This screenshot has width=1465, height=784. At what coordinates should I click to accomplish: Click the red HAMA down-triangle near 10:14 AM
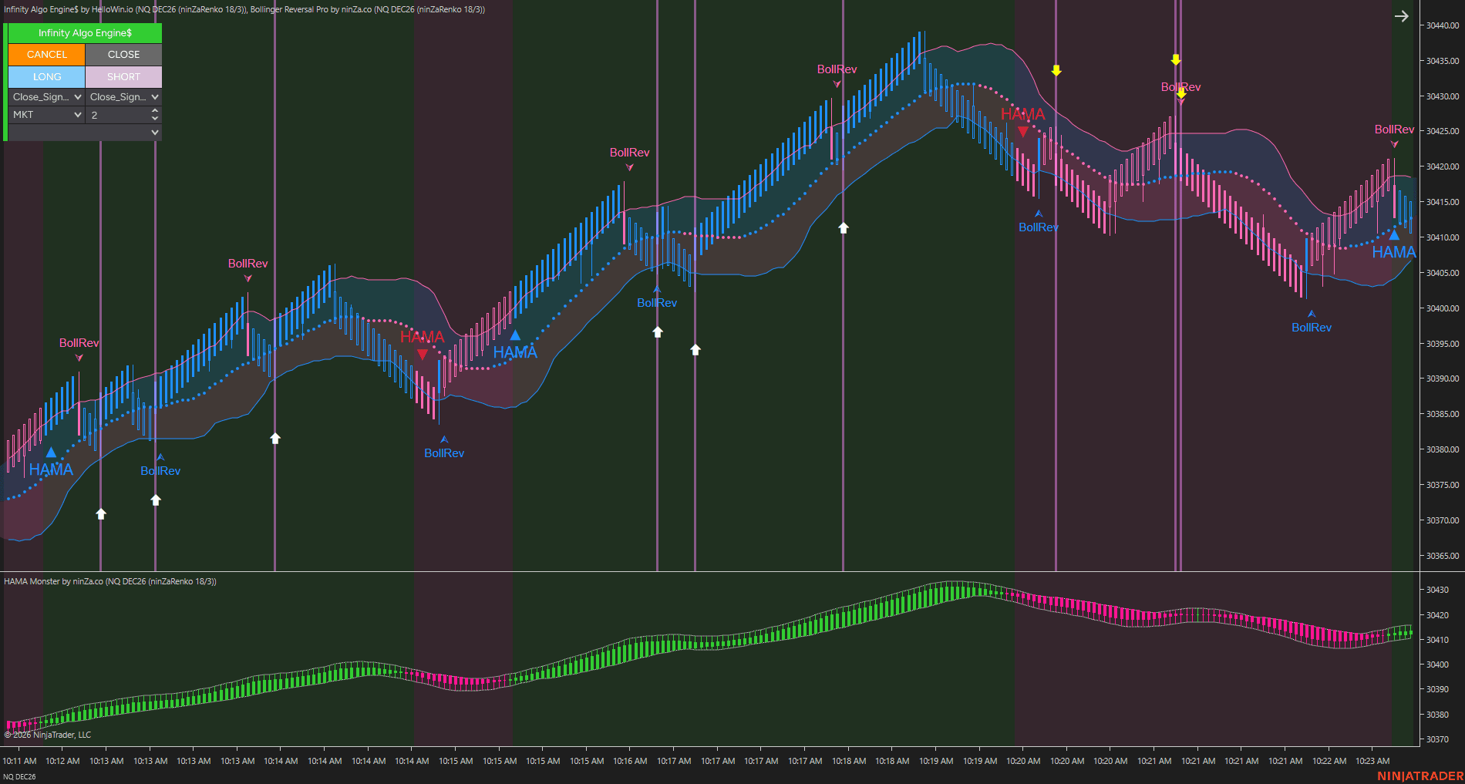pos(423,355)
